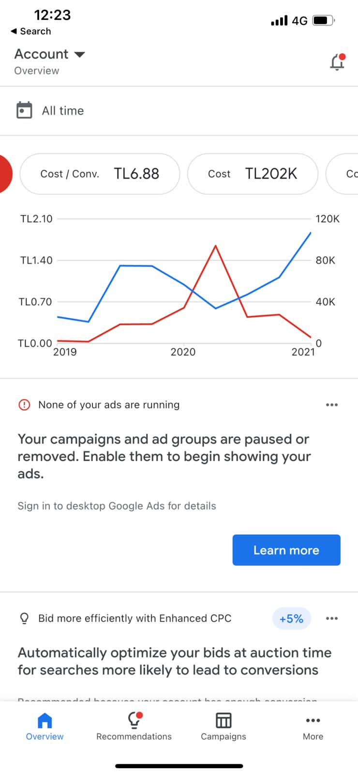Open options menu on Enhanced CPC card
Screen dimensions: 358x775
(x=332, y=619)
